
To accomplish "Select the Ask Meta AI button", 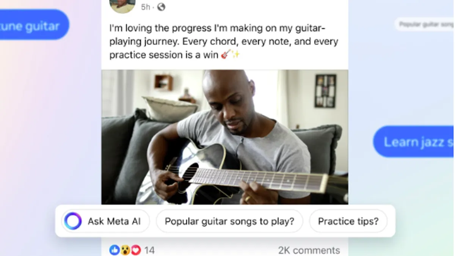I will [x=105, y=221].
